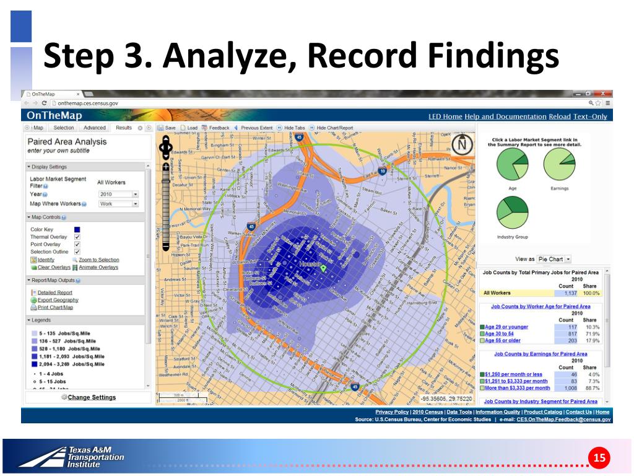634x476 pixels.
Task: Click the Earnings pie chart
Action: click(x=559, y=164)
